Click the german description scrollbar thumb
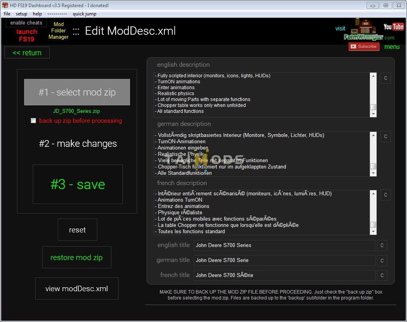Screen dimensions: 407x322 point(373,166)
